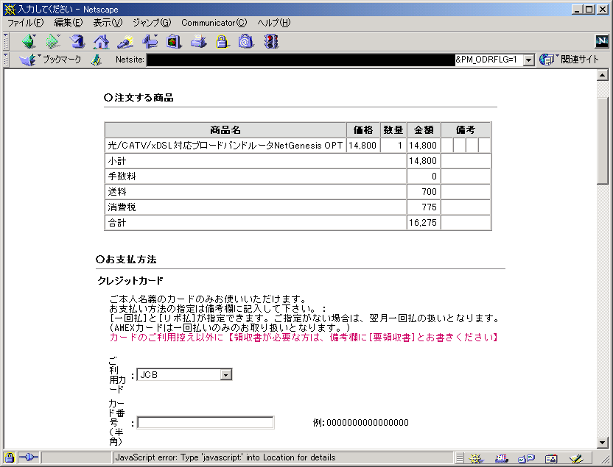The height and width of the screenshot is (467, 613).
Task: Open Composer from component bar
Action: click(576, 458)
